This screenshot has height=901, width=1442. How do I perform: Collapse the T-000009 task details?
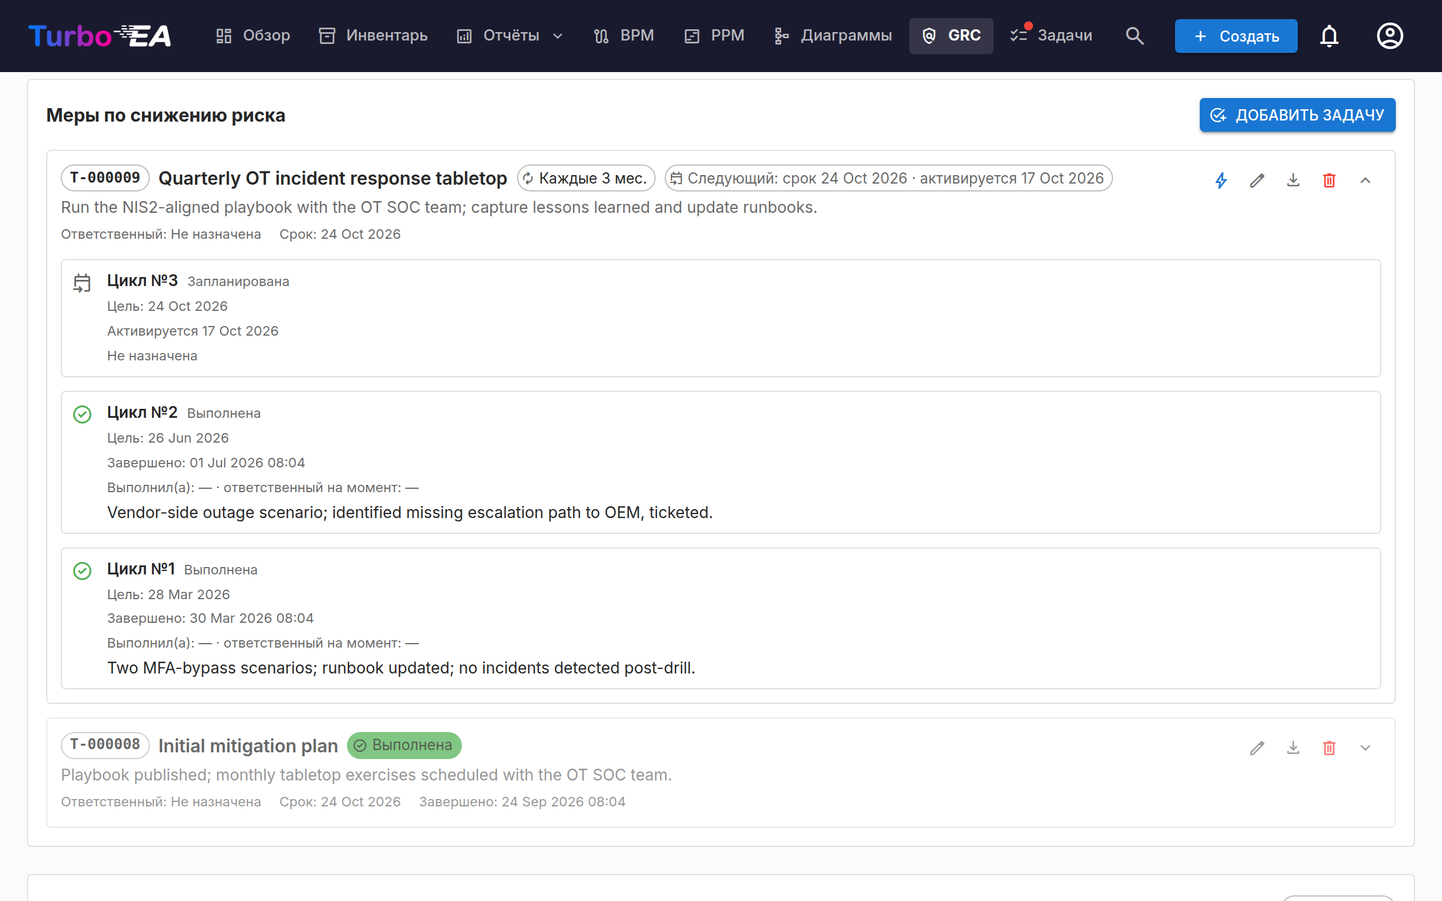click(x=1365, y=180)
